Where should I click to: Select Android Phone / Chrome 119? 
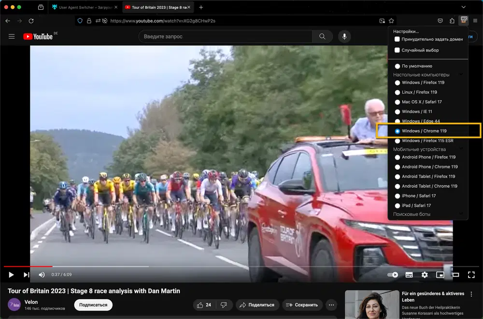coord(398,167)
